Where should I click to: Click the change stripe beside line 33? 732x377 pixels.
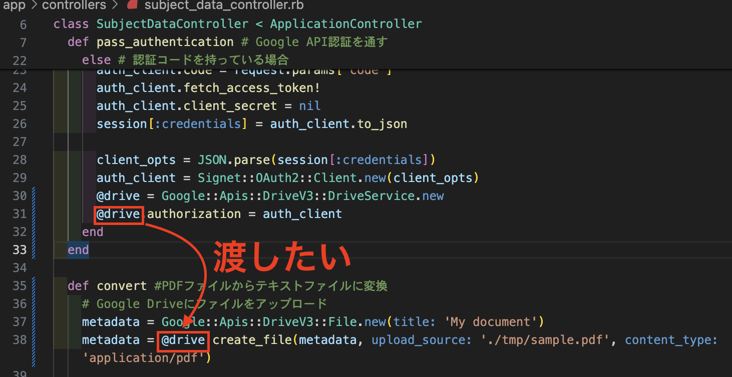34,249
